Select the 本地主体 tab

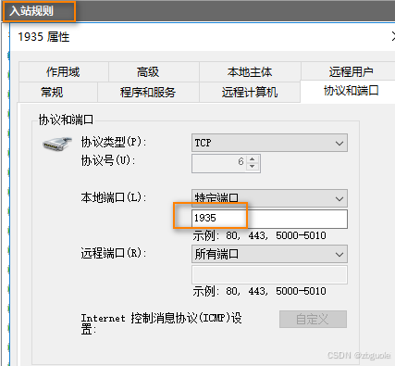pos(250,71)
